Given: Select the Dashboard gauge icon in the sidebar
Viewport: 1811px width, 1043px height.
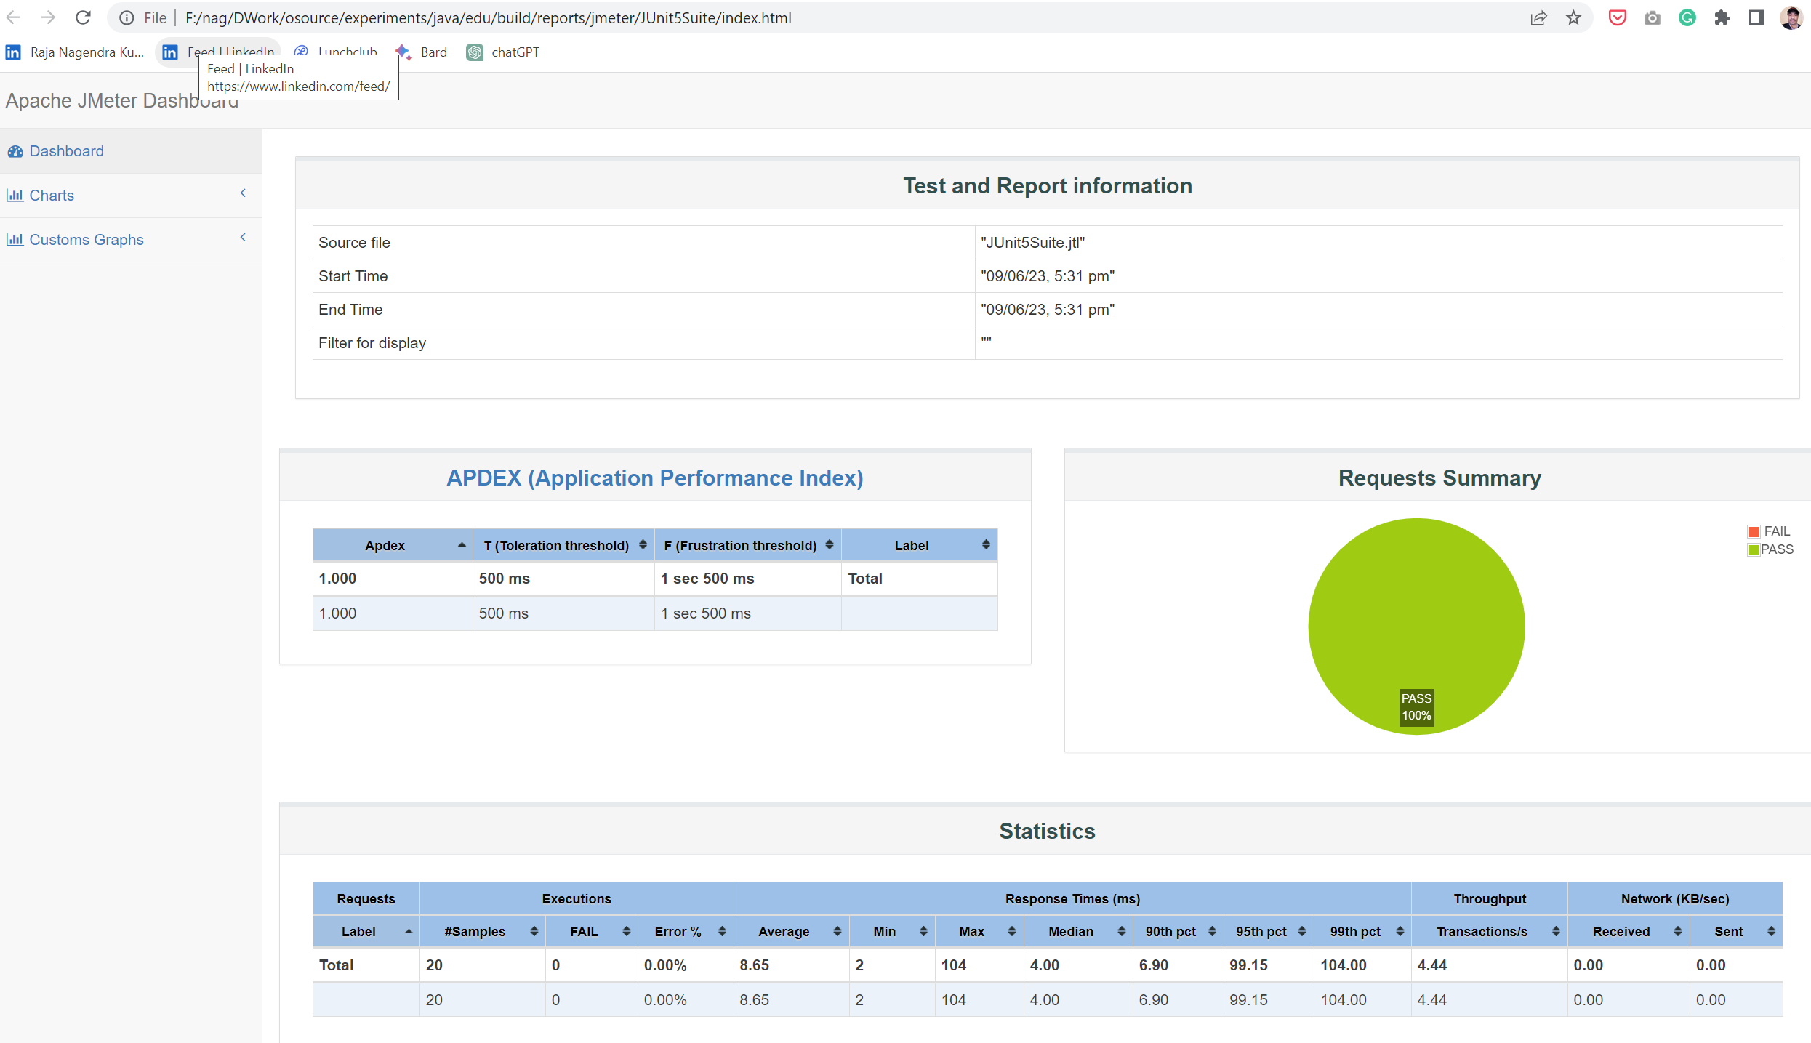Looking at the screenshot, I should tap(15, 151).
